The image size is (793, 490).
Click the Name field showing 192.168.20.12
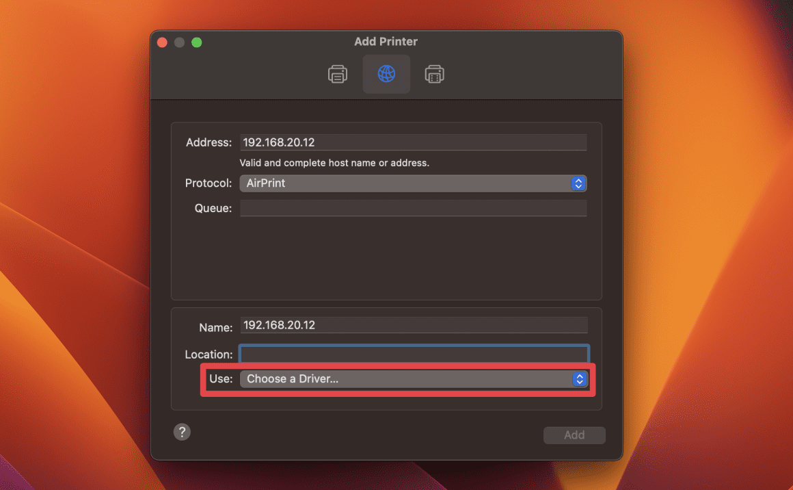tap(414, 324)
